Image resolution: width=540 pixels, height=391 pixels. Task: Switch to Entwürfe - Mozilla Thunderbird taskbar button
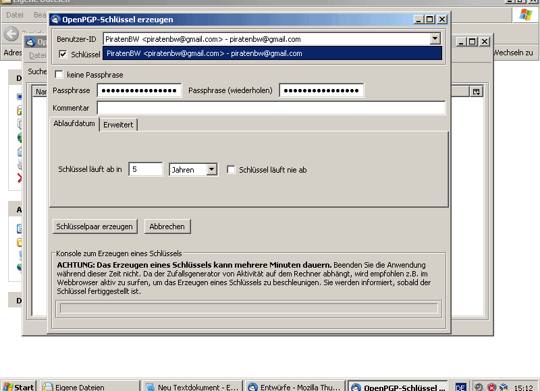point(295,387)
